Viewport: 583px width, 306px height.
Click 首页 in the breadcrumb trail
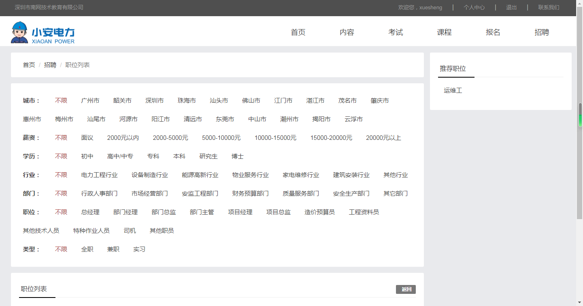point(29,65)
